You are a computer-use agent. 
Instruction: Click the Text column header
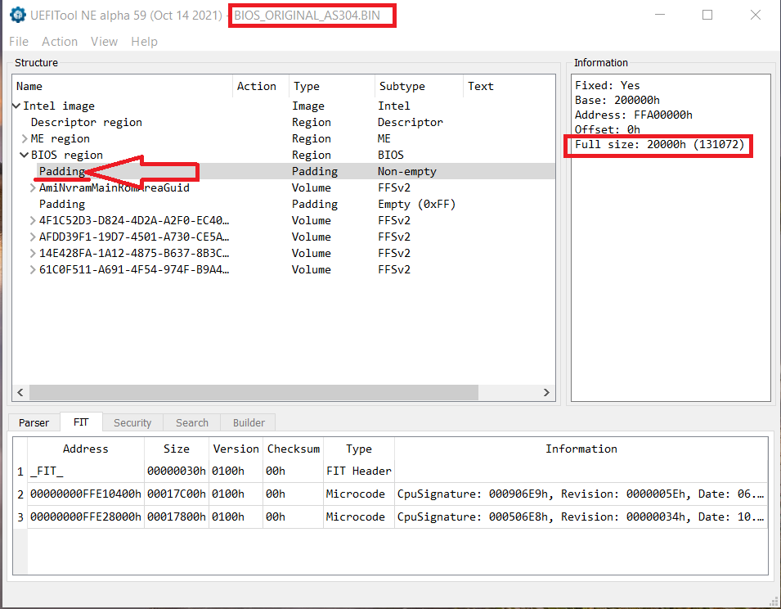(x=509, y=86)
